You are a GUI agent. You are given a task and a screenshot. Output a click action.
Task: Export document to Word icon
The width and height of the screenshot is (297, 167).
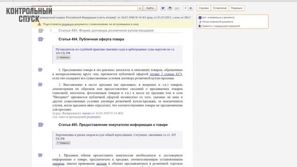tap(163, 8)
